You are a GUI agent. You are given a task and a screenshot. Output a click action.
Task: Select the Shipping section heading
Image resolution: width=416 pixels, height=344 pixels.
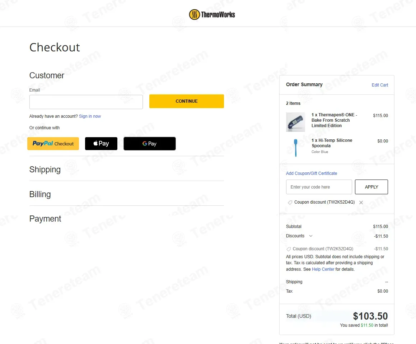[x=45, y=169]
